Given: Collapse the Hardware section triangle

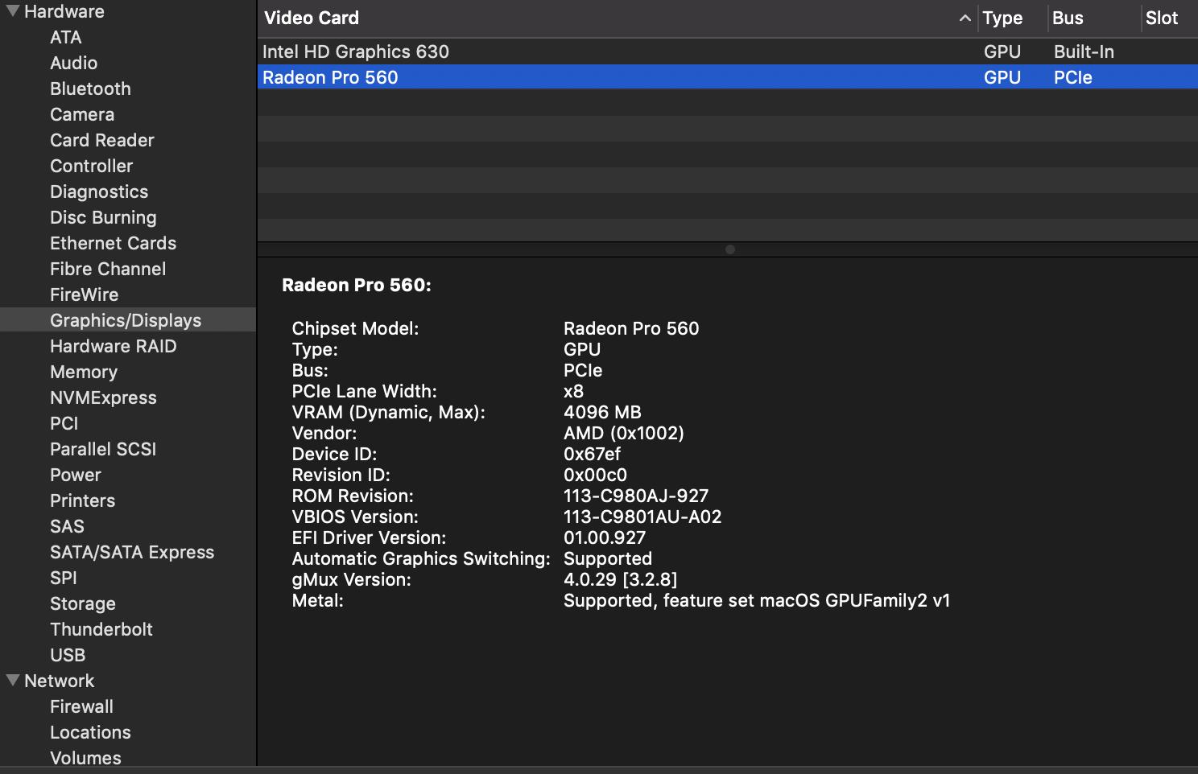Looking at the screenshot, I should (13, 11).
